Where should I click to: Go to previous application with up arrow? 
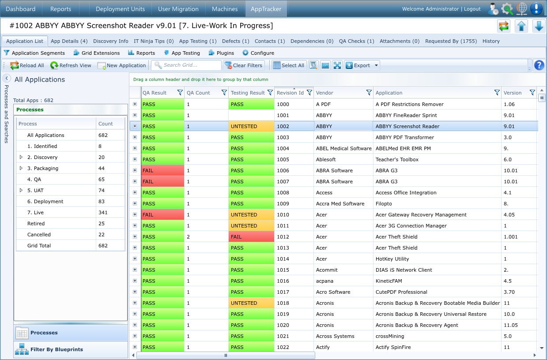pos(521,26)
